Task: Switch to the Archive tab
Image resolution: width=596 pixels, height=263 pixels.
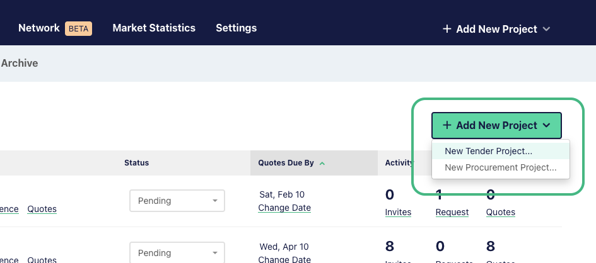Action: pos(20,63)
